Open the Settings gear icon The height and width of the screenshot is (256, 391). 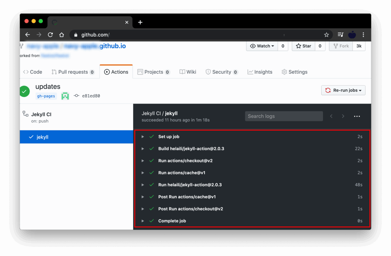[284, 72]
